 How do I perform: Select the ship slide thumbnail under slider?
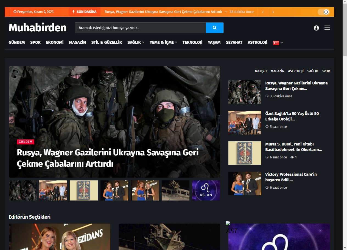point(175,190)
